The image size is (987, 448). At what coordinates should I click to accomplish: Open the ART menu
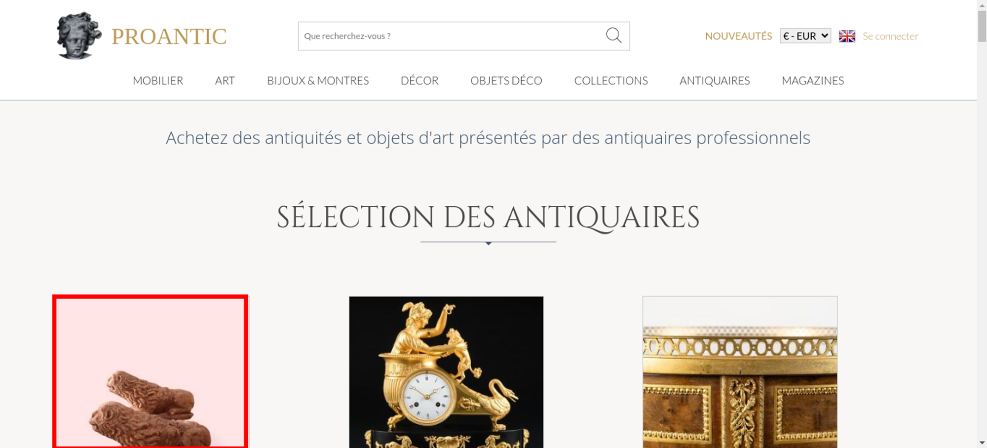225,80
